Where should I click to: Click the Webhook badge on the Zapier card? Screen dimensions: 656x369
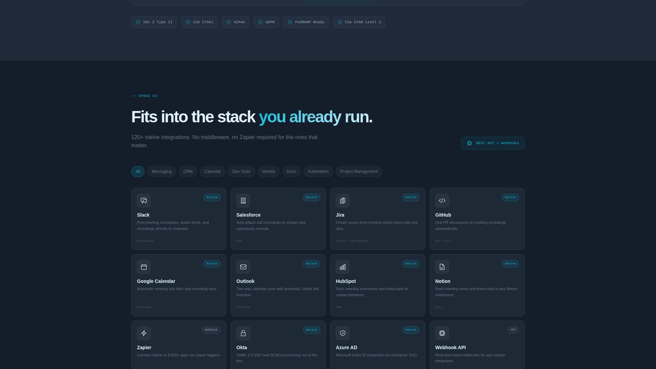(x=211, y=330)
